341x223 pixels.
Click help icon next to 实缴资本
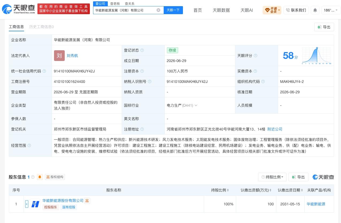[x=255, y=71]
